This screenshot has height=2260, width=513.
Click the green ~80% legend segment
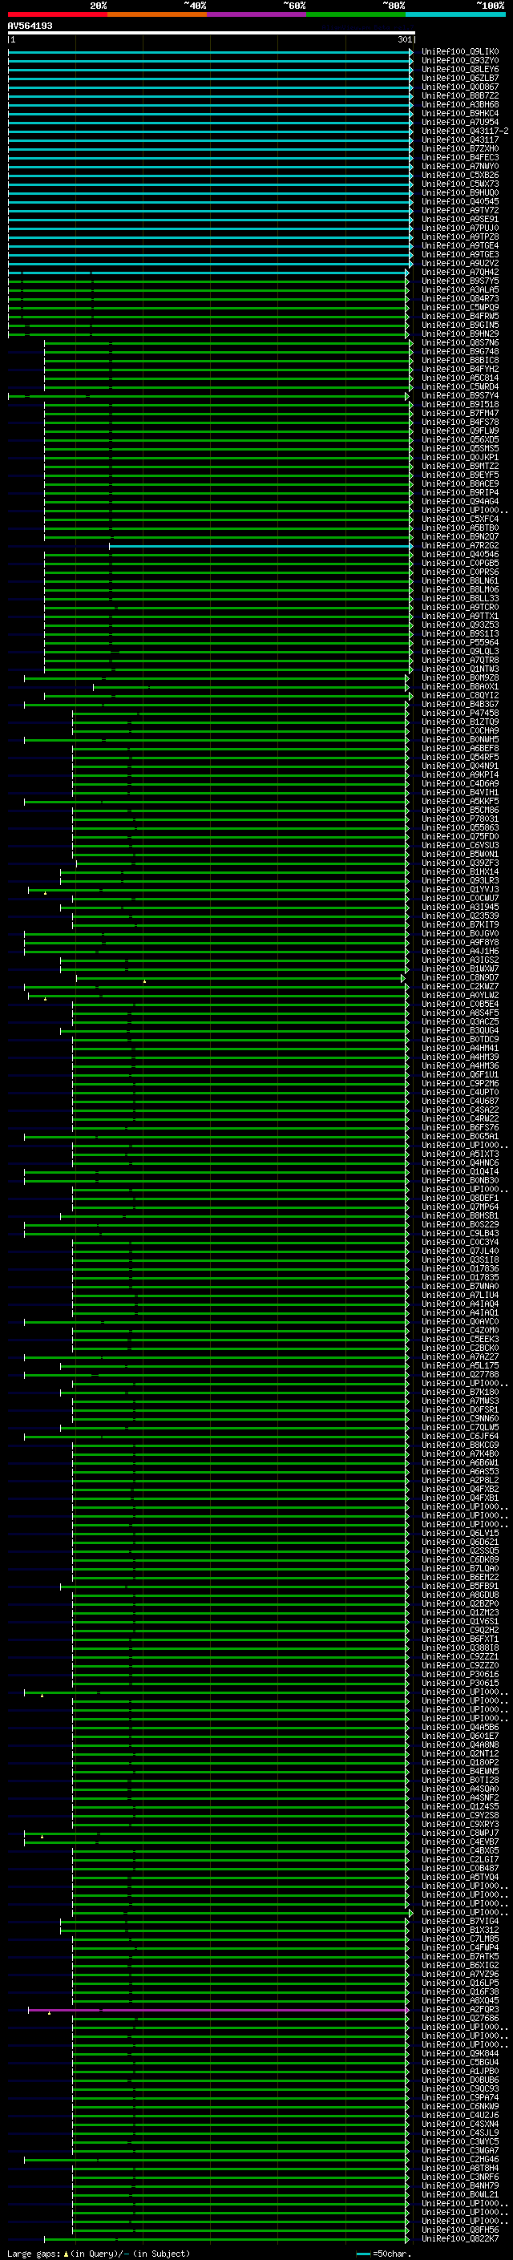click(x=356, y=14)
